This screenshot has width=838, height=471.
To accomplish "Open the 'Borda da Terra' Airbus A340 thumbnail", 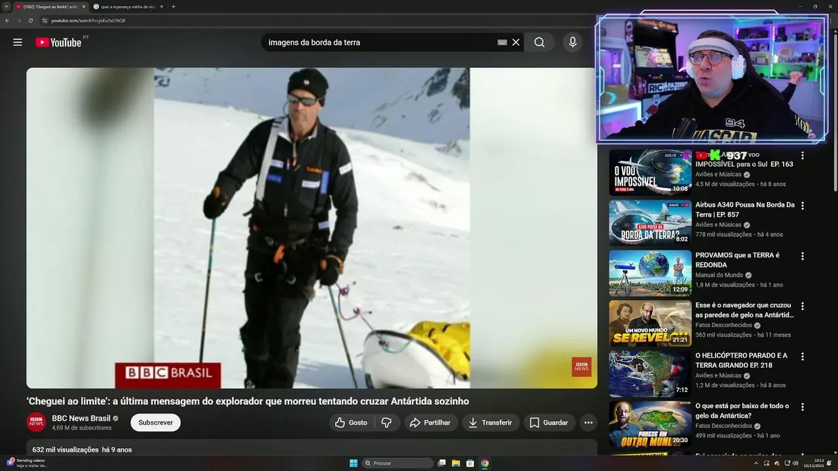I will pyautogui.click(x=650, y=223).
